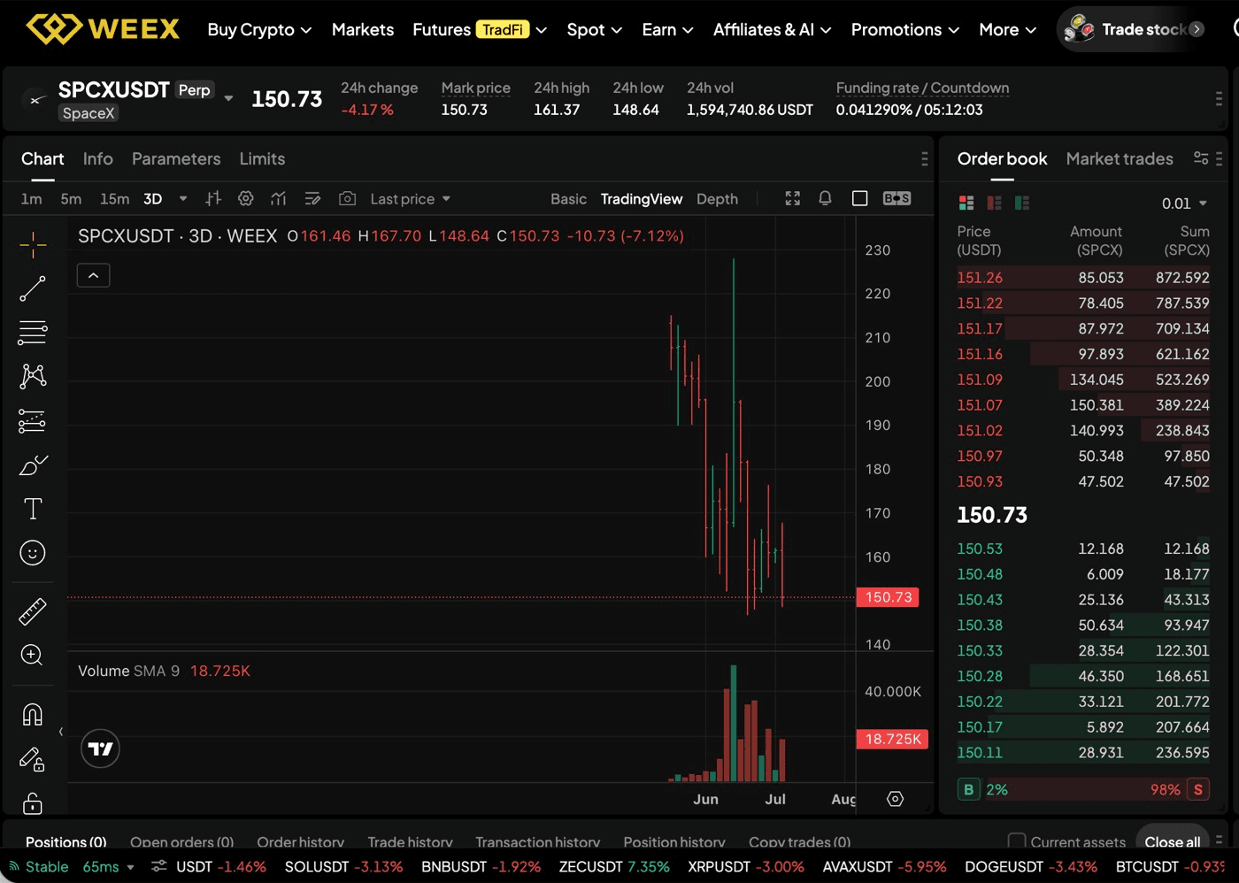Open Affiliates & AI menu
This screenshot has width=1239, height=883.
click(773, 29)
